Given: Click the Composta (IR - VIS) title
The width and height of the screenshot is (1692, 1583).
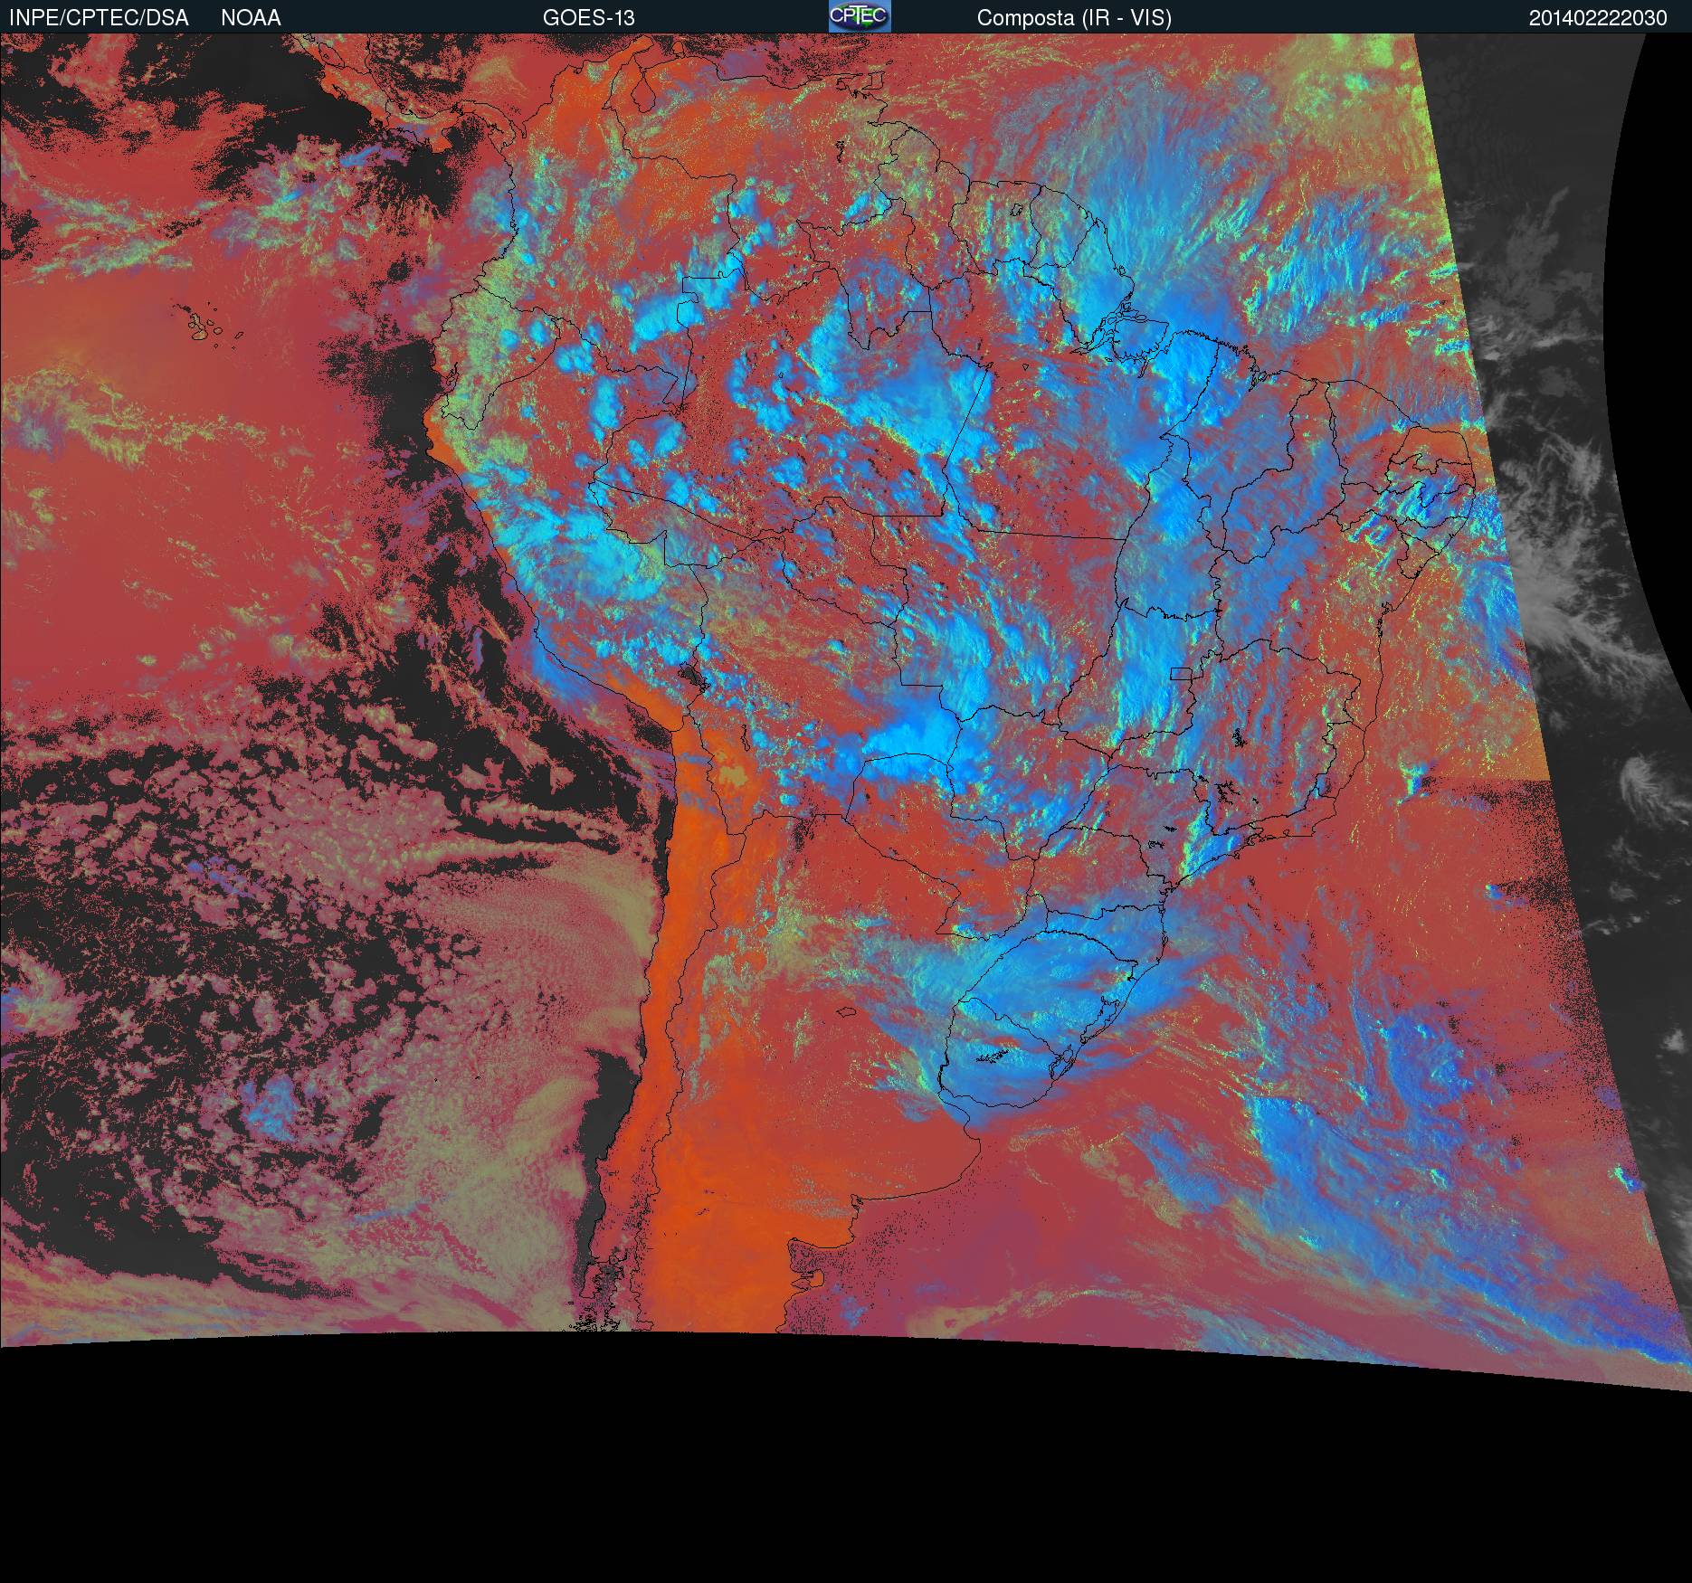Looking at the screenshot, I should pyautogui.click(x=1074, y=18).
